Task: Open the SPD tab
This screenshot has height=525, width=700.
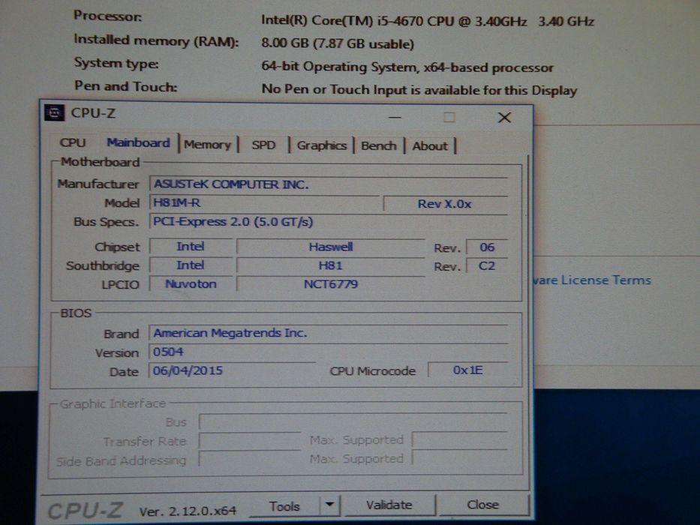Action: (x=263, y=145)
